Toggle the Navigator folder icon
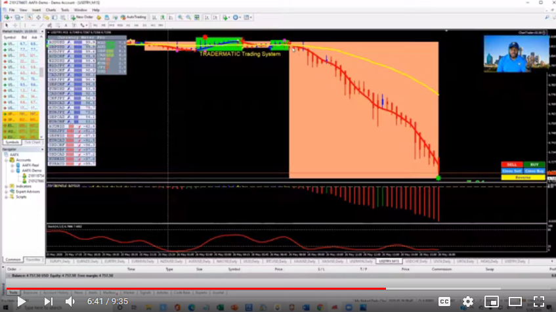 click(47, 17)
